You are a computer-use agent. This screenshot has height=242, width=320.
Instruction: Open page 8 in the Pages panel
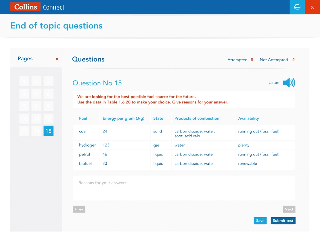click(x=36, y=106)
